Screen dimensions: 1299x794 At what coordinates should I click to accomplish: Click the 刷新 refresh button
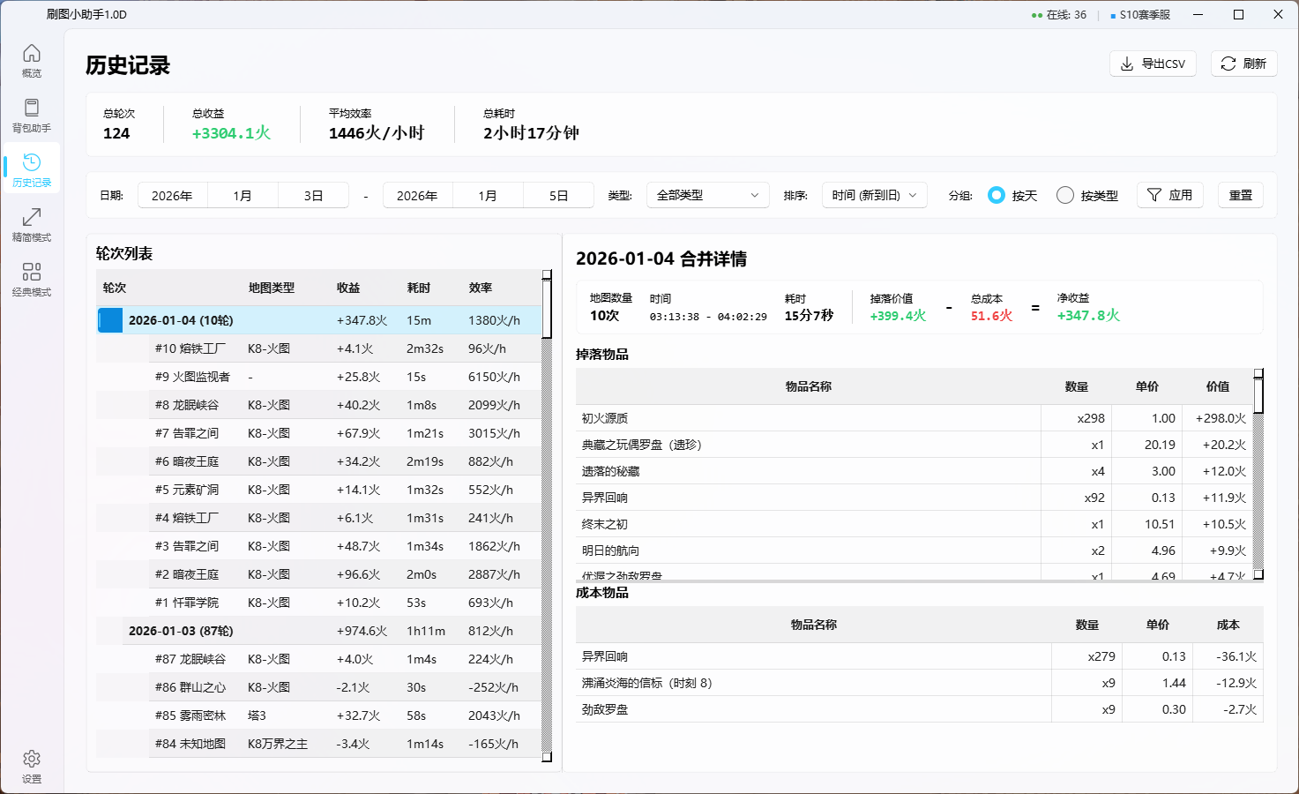1243,64
